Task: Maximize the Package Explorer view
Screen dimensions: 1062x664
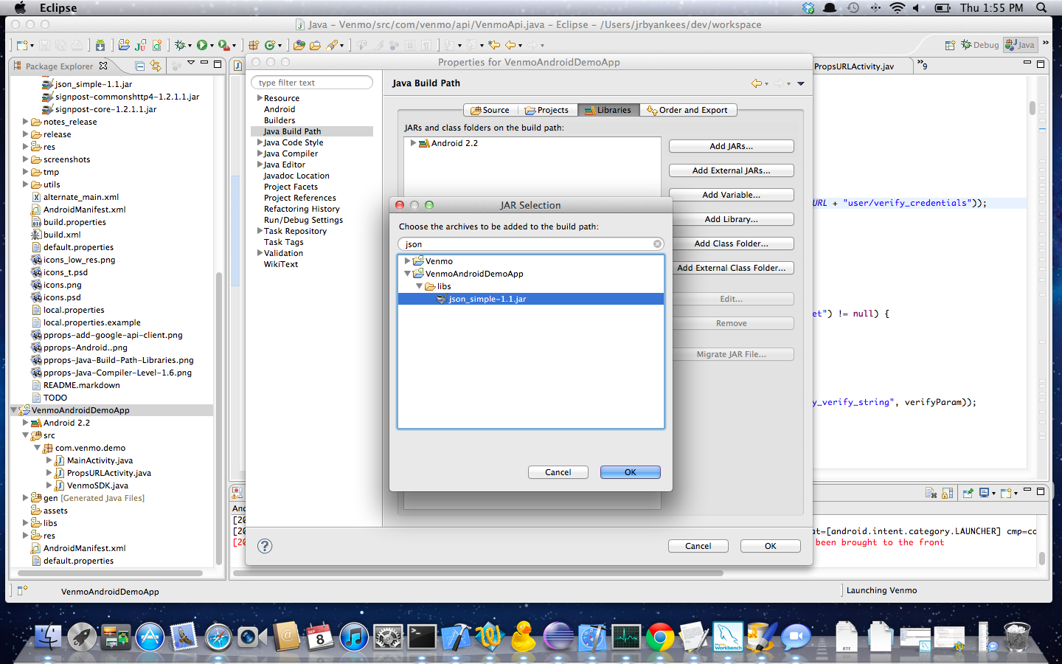Action: pyautogui.click(x=218, y=64)
